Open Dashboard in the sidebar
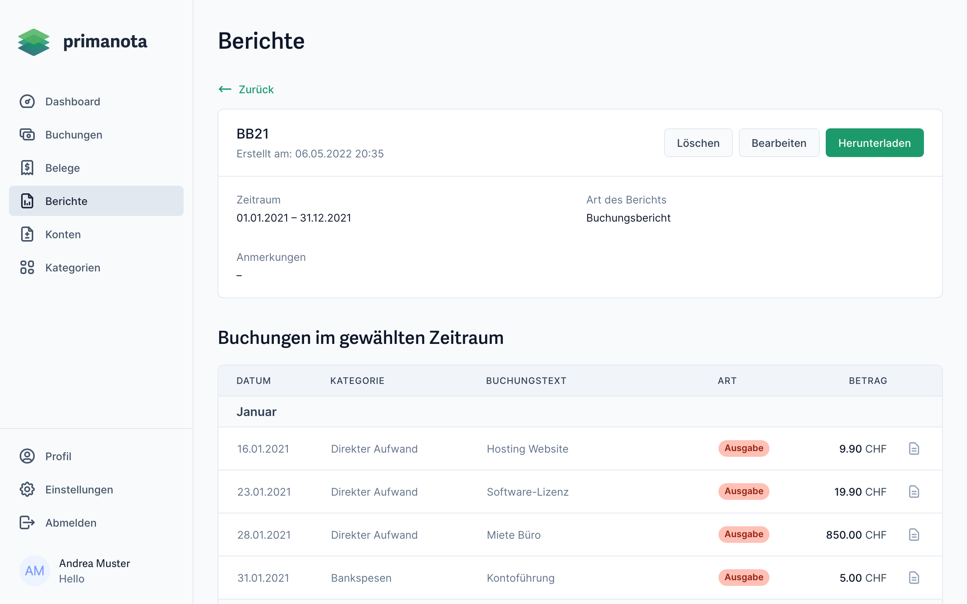Image resolution: width=967 pixels, height=604 pixels. (96, 102)
